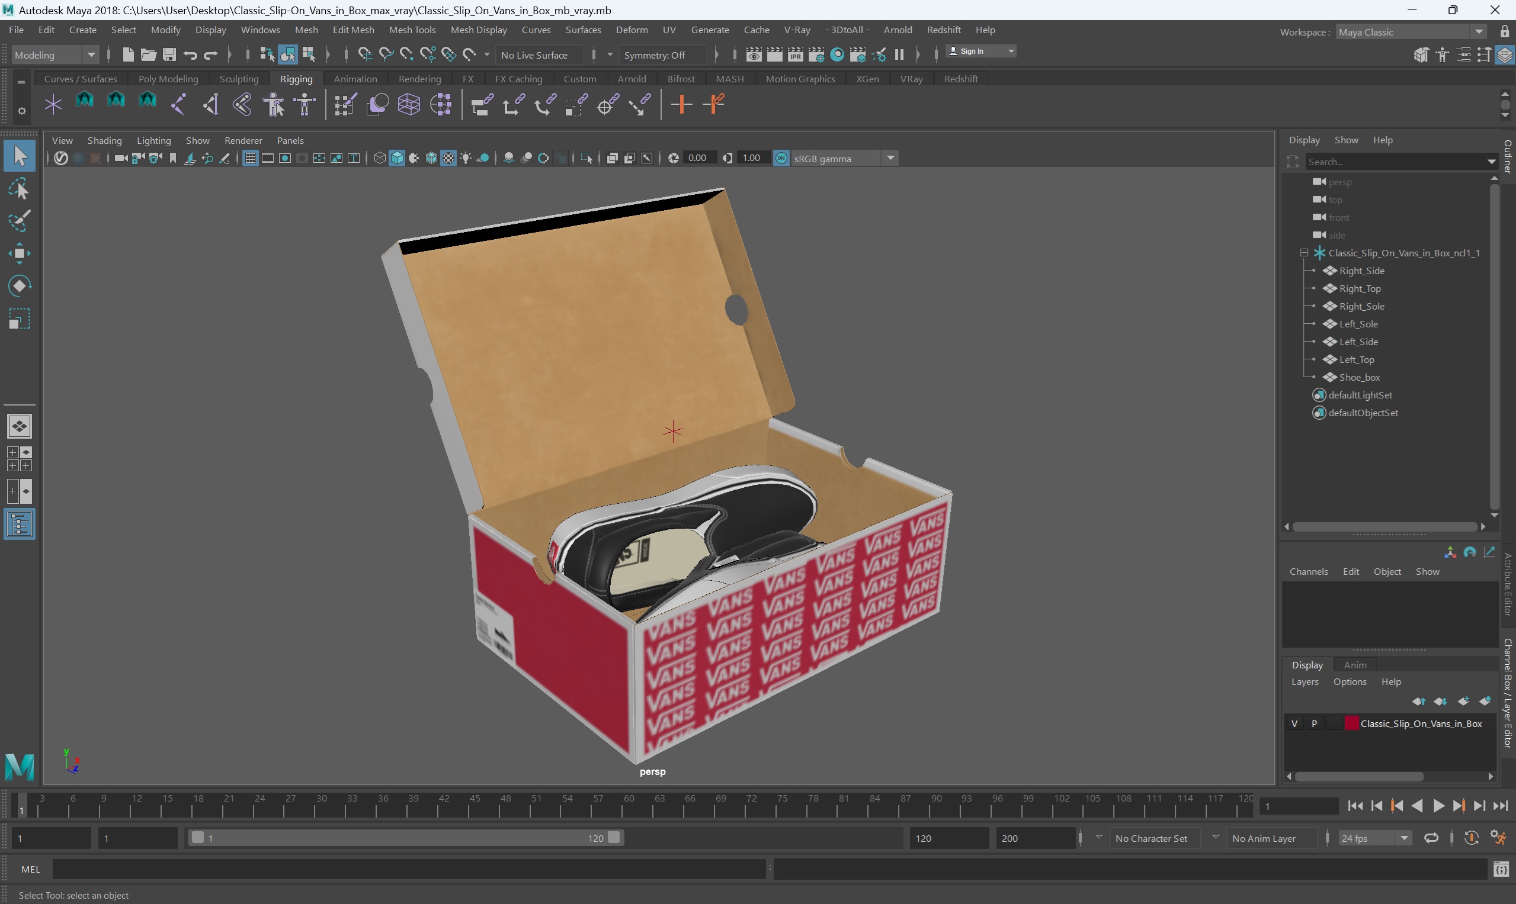
Task: Click the Outliner search field
Action: 1398,162
